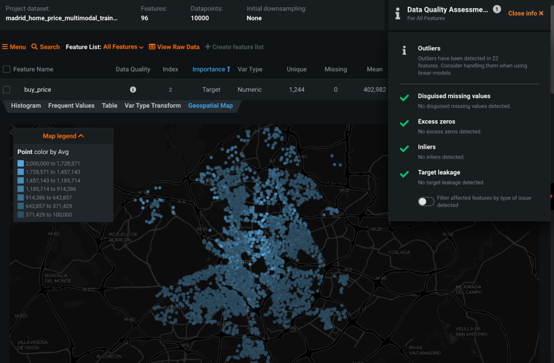
Task: Click the Var Type column header
Action: 250,69
